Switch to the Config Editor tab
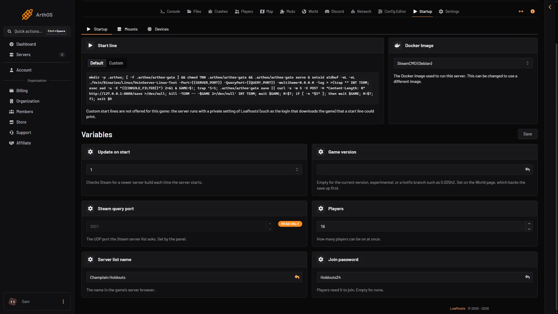Viewport: 558px width, 314px height. [x=392, y=11]
